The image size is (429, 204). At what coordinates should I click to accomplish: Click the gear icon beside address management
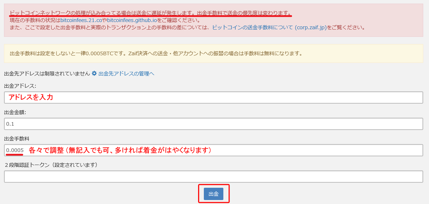tap(94, 74)
